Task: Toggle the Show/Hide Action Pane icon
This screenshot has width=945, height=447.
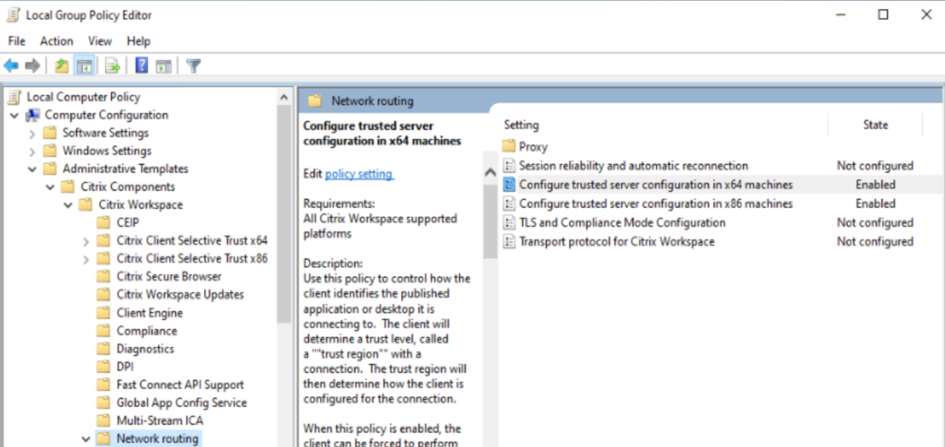Action: [164, 66]
